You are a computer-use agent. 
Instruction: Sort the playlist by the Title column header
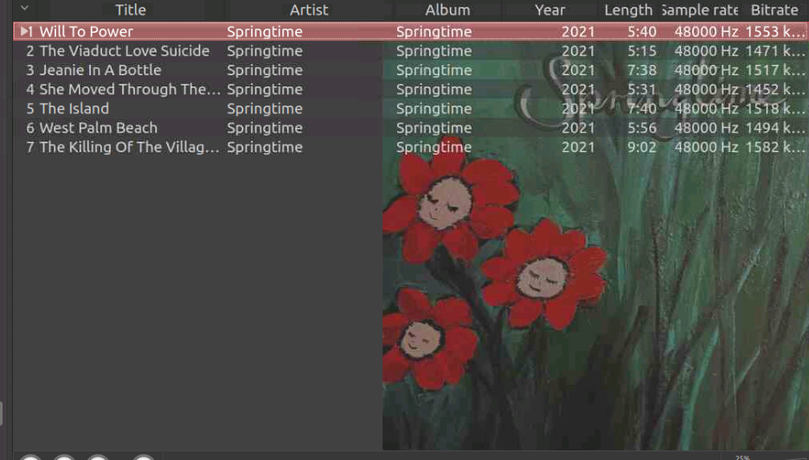click(x=131, y=10)
